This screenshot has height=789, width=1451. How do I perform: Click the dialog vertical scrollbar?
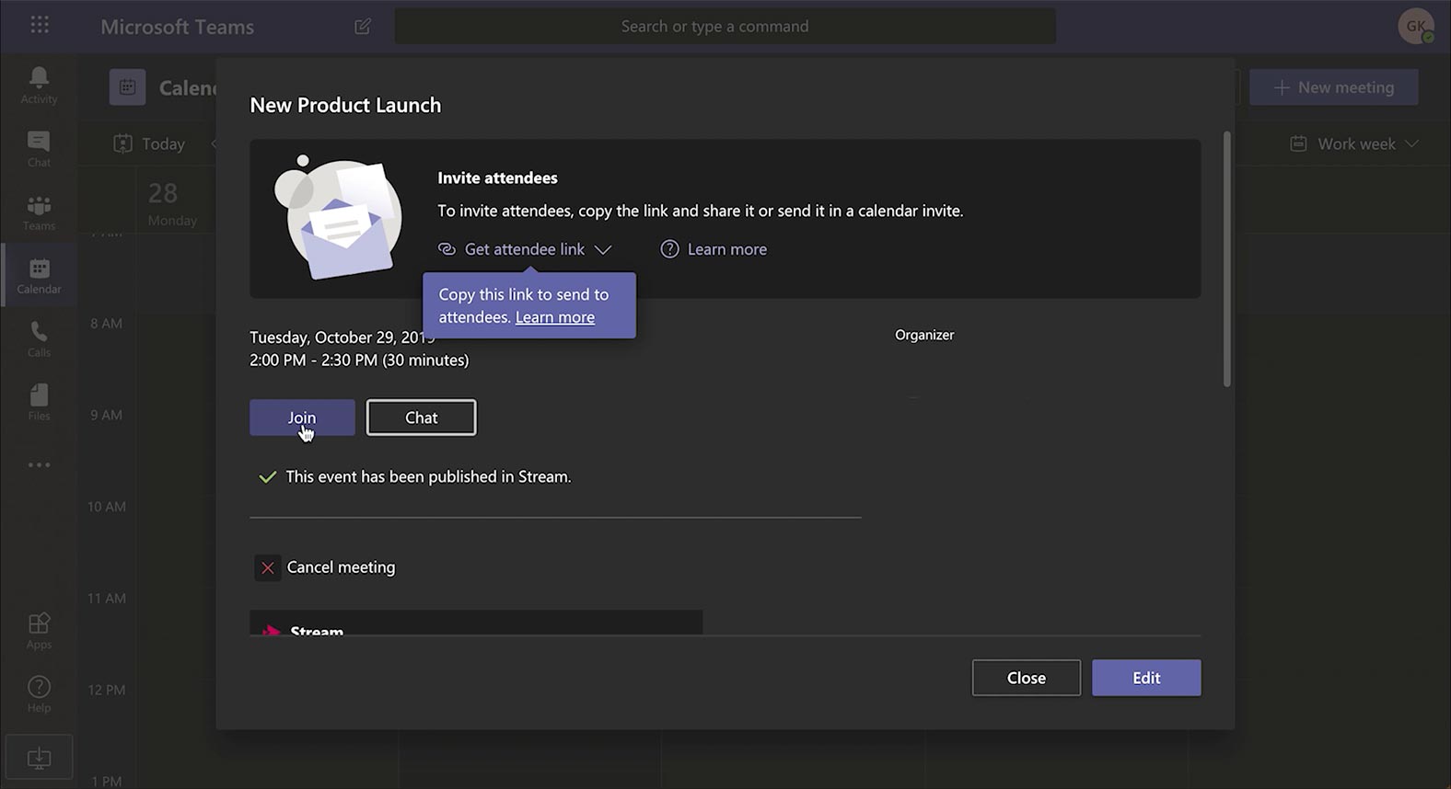pos(1226,259)
